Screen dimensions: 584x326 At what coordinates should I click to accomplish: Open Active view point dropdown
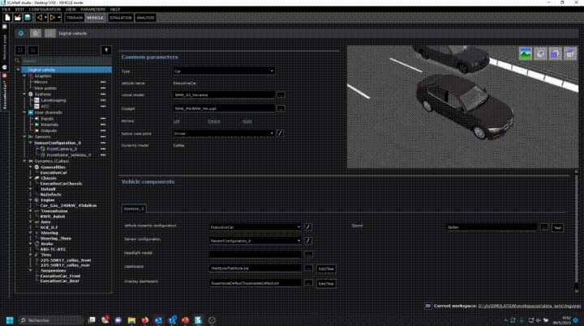[224, 133]
